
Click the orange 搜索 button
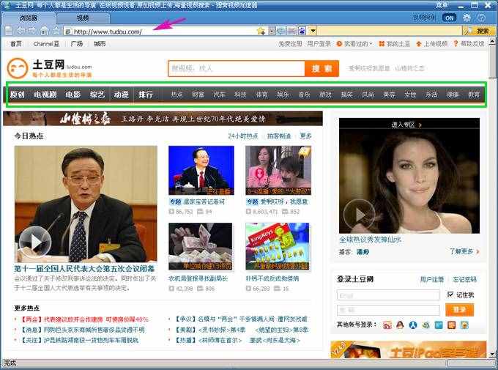pos(322,68)
